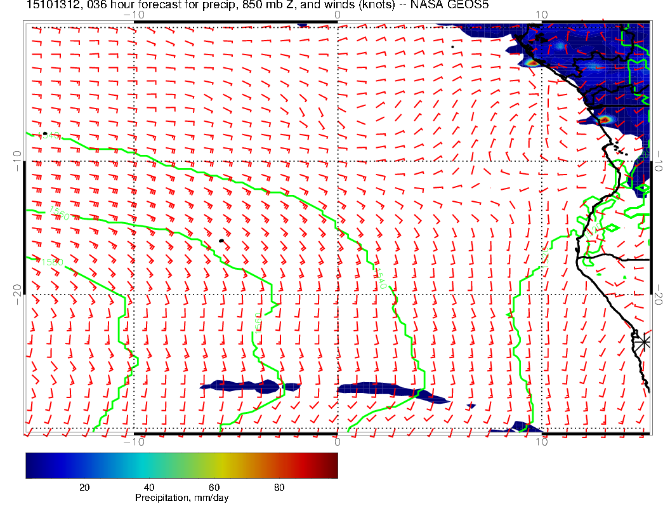This screenshot has height=518, width=670.
Task: Click the "-10" latitude label on the left axis
Action: [x=17, y=161]
